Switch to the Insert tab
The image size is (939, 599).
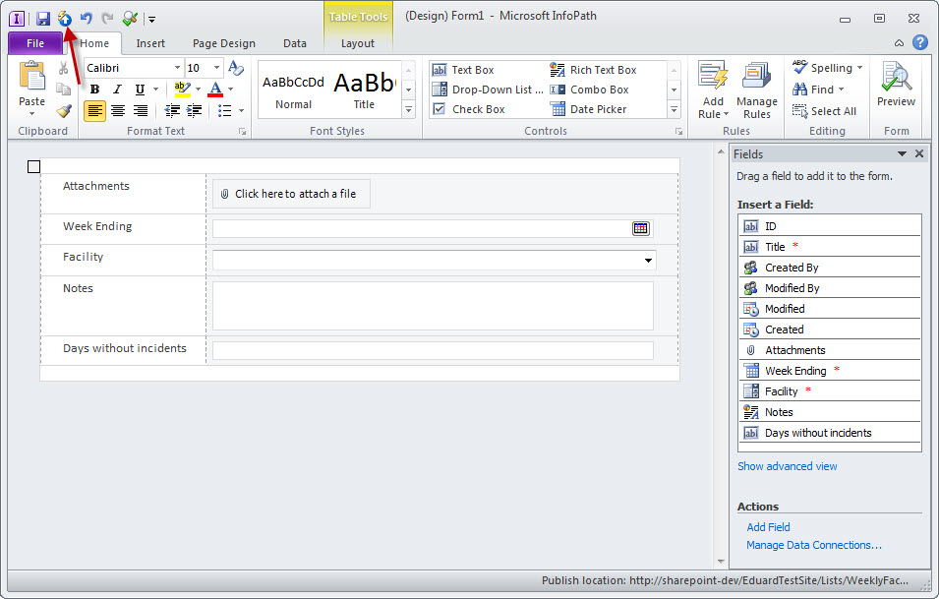150,43
